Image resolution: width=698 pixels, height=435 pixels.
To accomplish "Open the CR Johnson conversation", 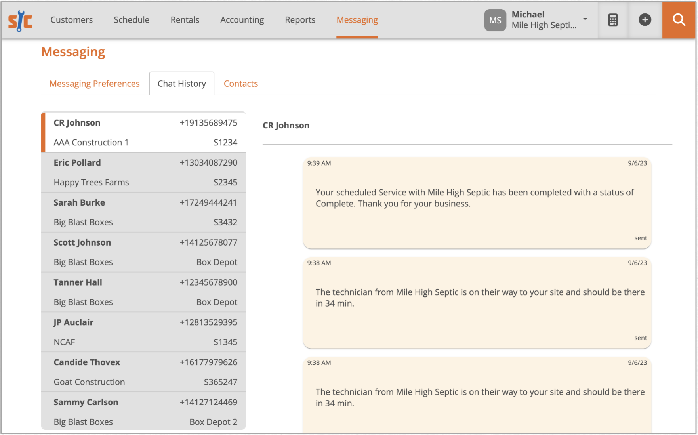I will (143, 132).
